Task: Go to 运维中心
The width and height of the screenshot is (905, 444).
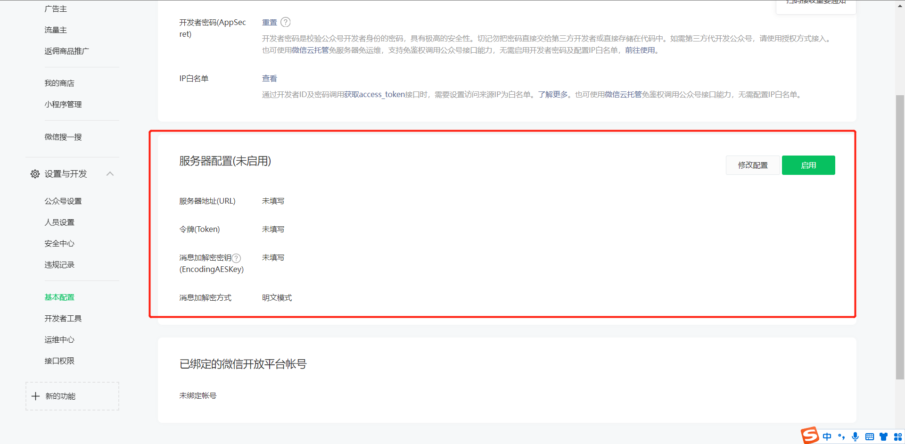Action: 59,340
